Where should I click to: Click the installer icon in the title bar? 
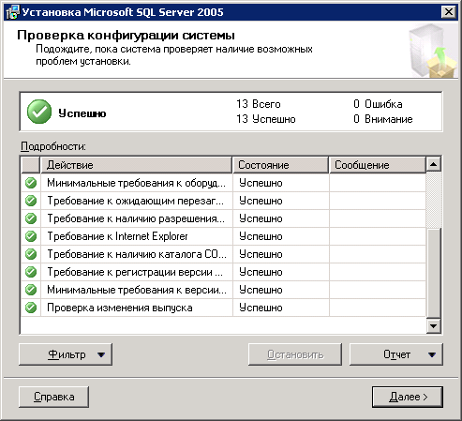[x=12, y=12]
